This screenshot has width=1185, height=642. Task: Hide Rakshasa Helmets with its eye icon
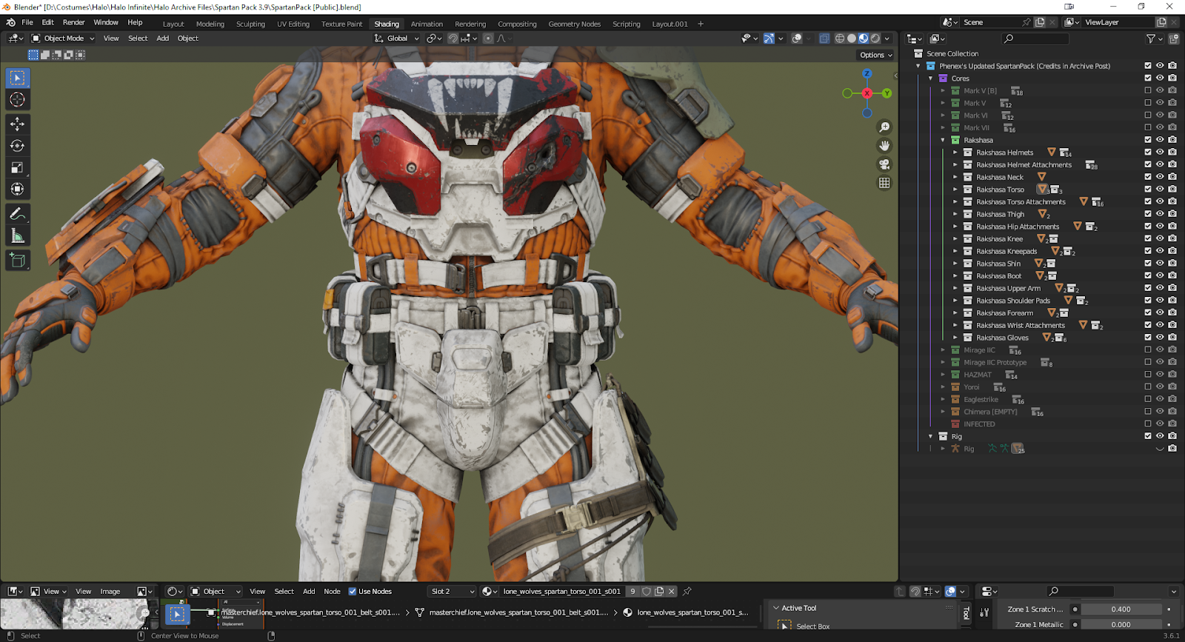click(x=1160, y=152)
